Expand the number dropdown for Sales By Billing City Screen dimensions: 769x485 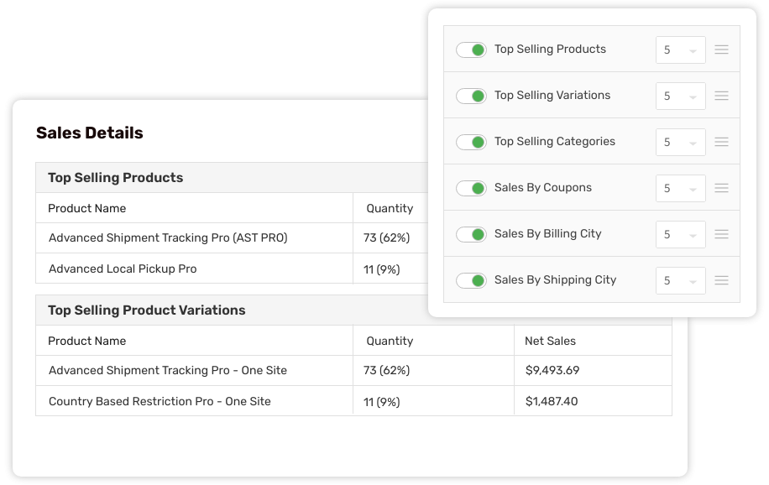point(680,234)
